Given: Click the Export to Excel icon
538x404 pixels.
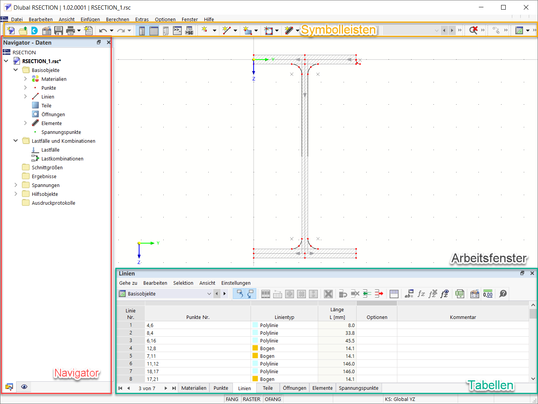Looking at the screenshot, I should point(460,294).
